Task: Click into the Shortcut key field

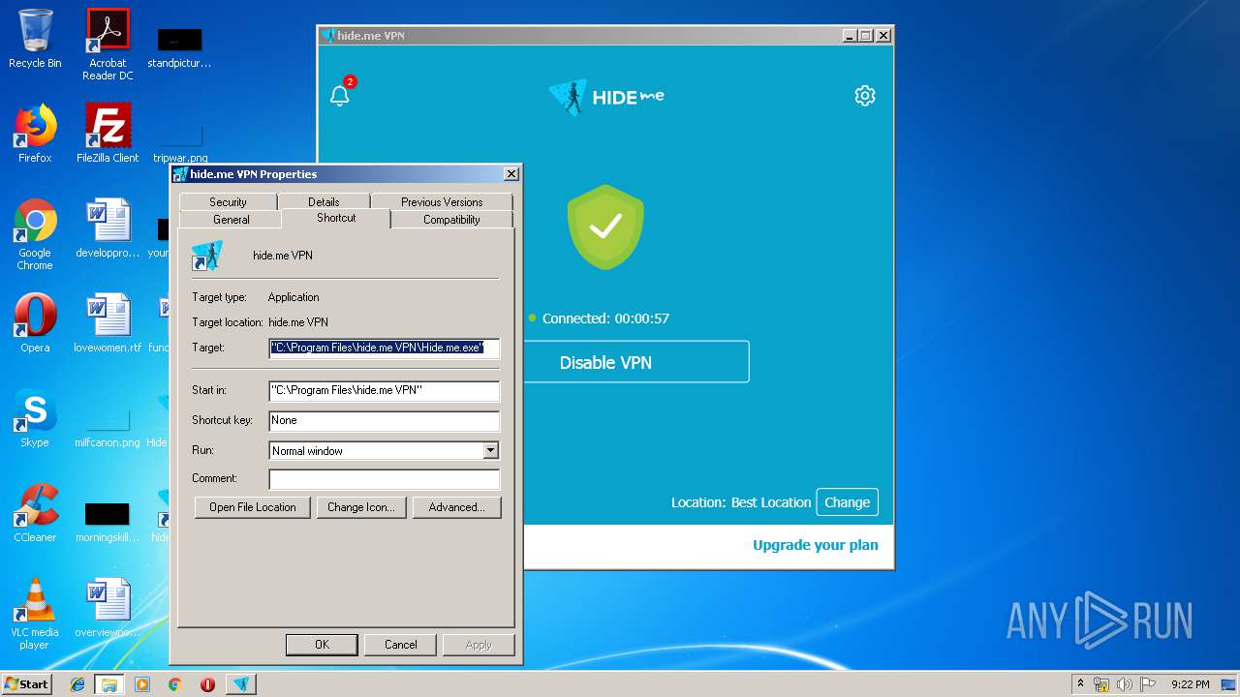Action: click(385, 420)
